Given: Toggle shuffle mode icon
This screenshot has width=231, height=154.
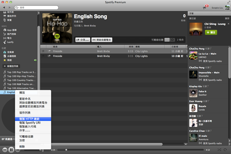Looking at the screenshot, I should (219, 150).
